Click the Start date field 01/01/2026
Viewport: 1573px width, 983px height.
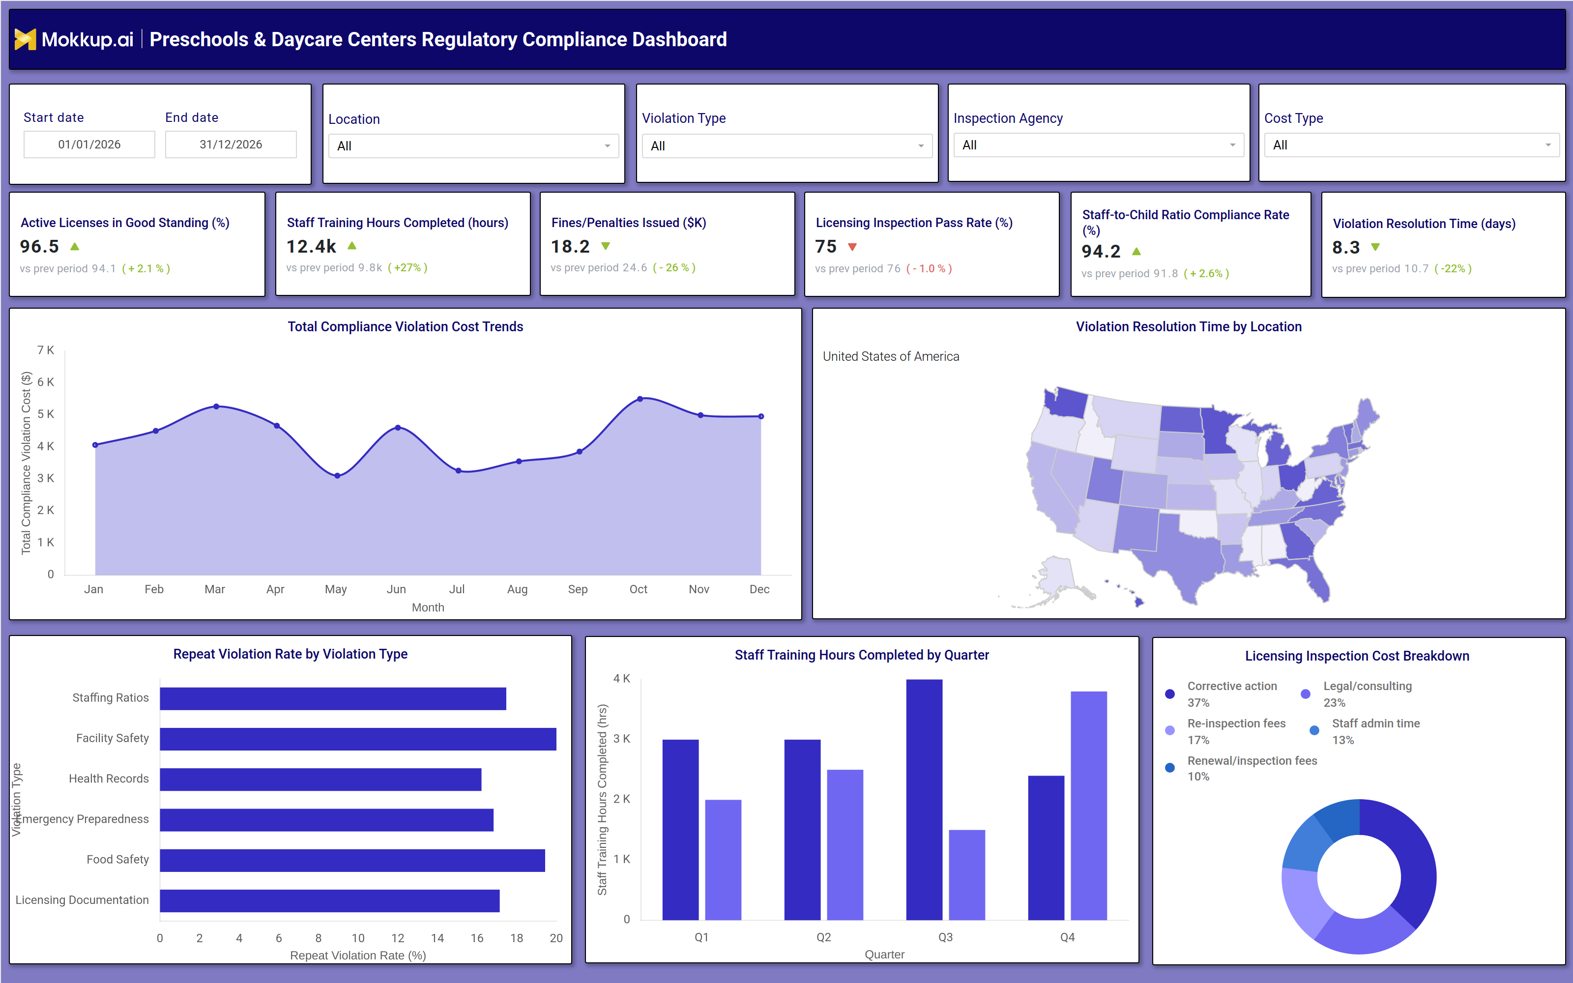(89, 145)
